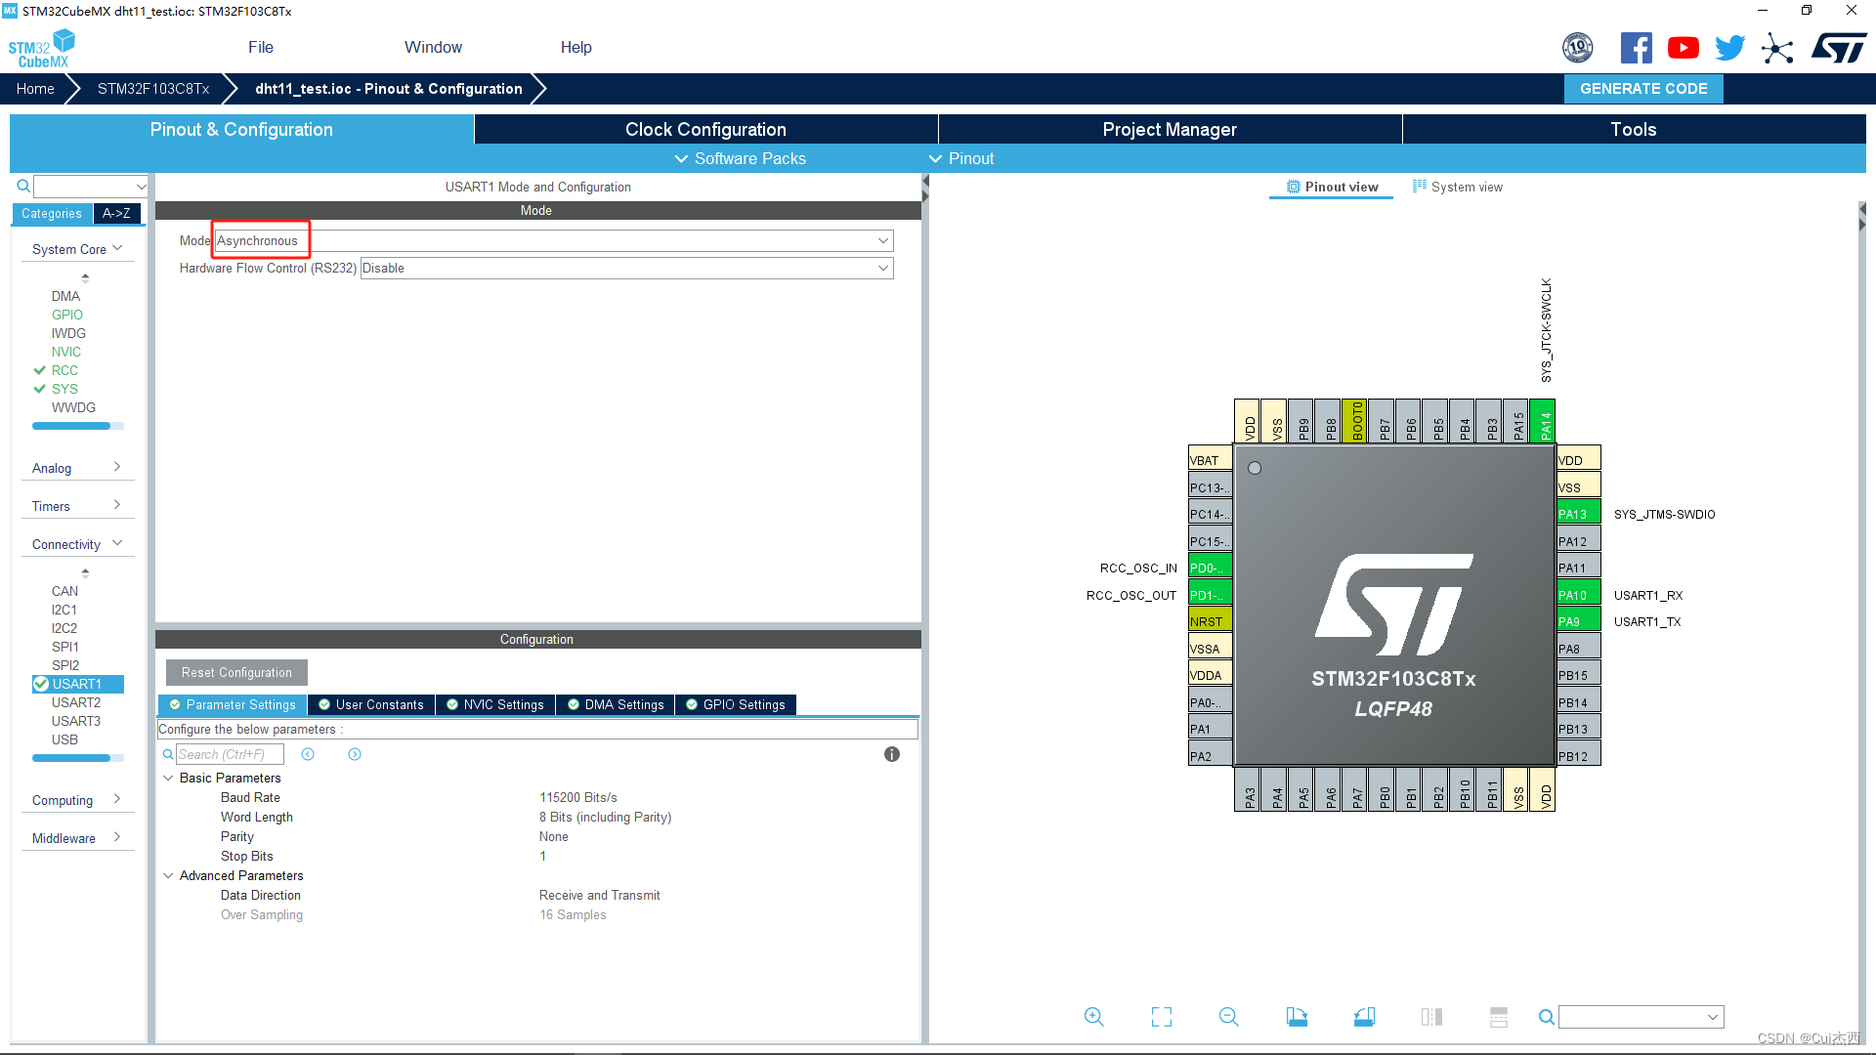Toggle the SYS enabled checkbox
Viewport: 1876px width, 1055px height.
39,388
